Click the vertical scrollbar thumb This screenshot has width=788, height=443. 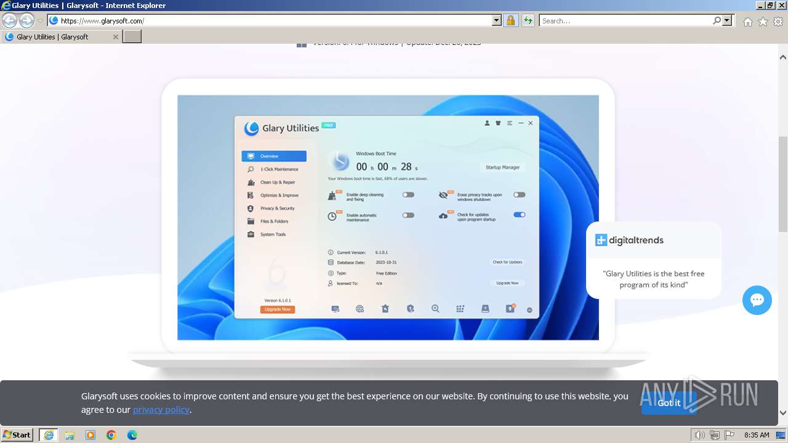click(783, 184)
